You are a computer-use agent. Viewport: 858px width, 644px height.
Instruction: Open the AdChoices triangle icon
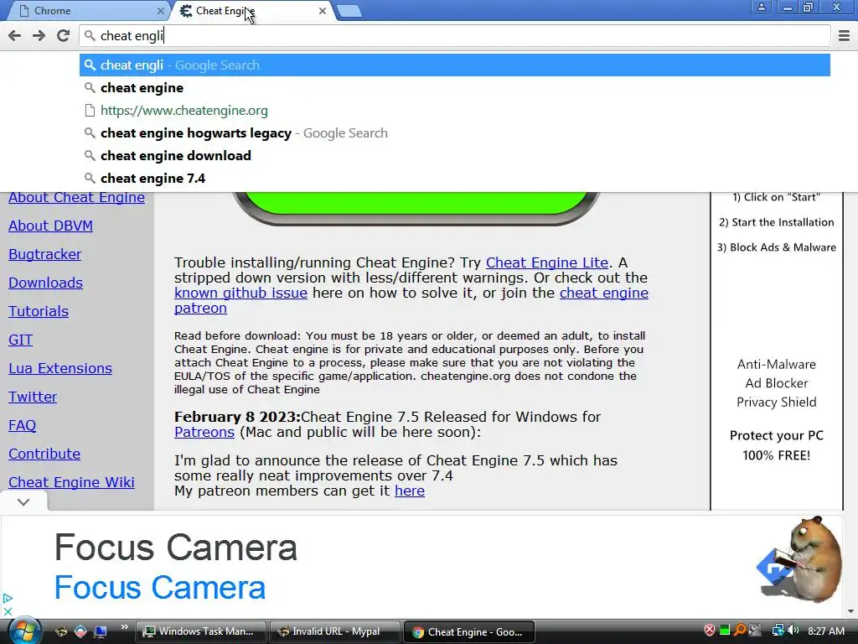click(8, 599)
